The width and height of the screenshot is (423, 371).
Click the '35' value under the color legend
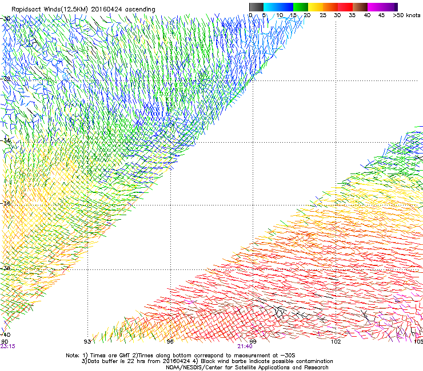coord(352,15)
